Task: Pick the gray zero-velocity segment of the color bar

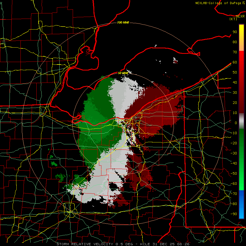Action: (241, 121)
